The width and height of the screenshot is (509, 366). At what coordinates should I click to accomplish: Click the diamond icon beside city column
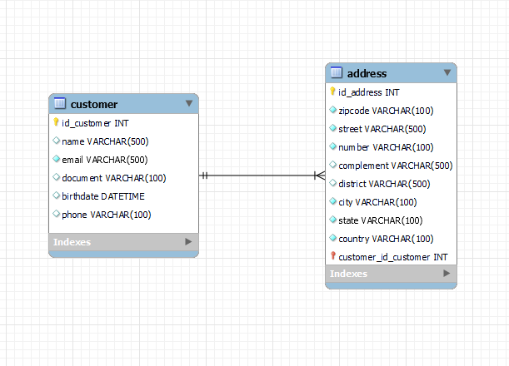click(x=332, y=201)
